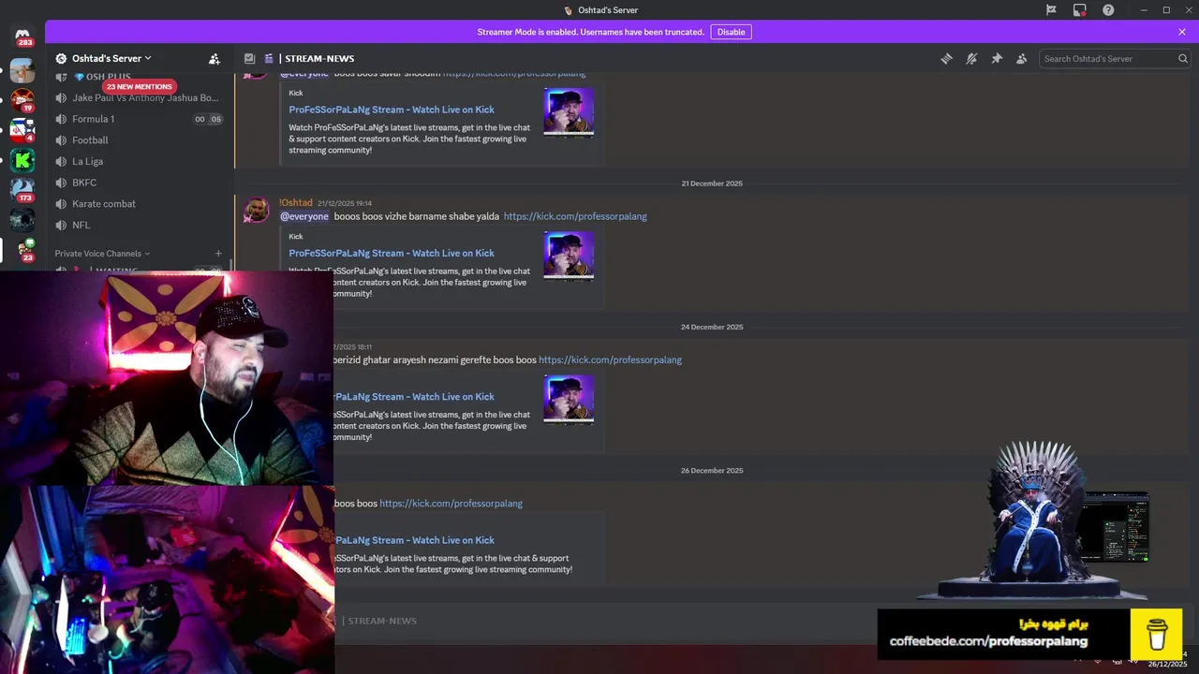The height and width of the screenshot is (674, 1199).
Task: Join the Karate combat voice channel
Action: pyautogui.click(x=139, y=204)
